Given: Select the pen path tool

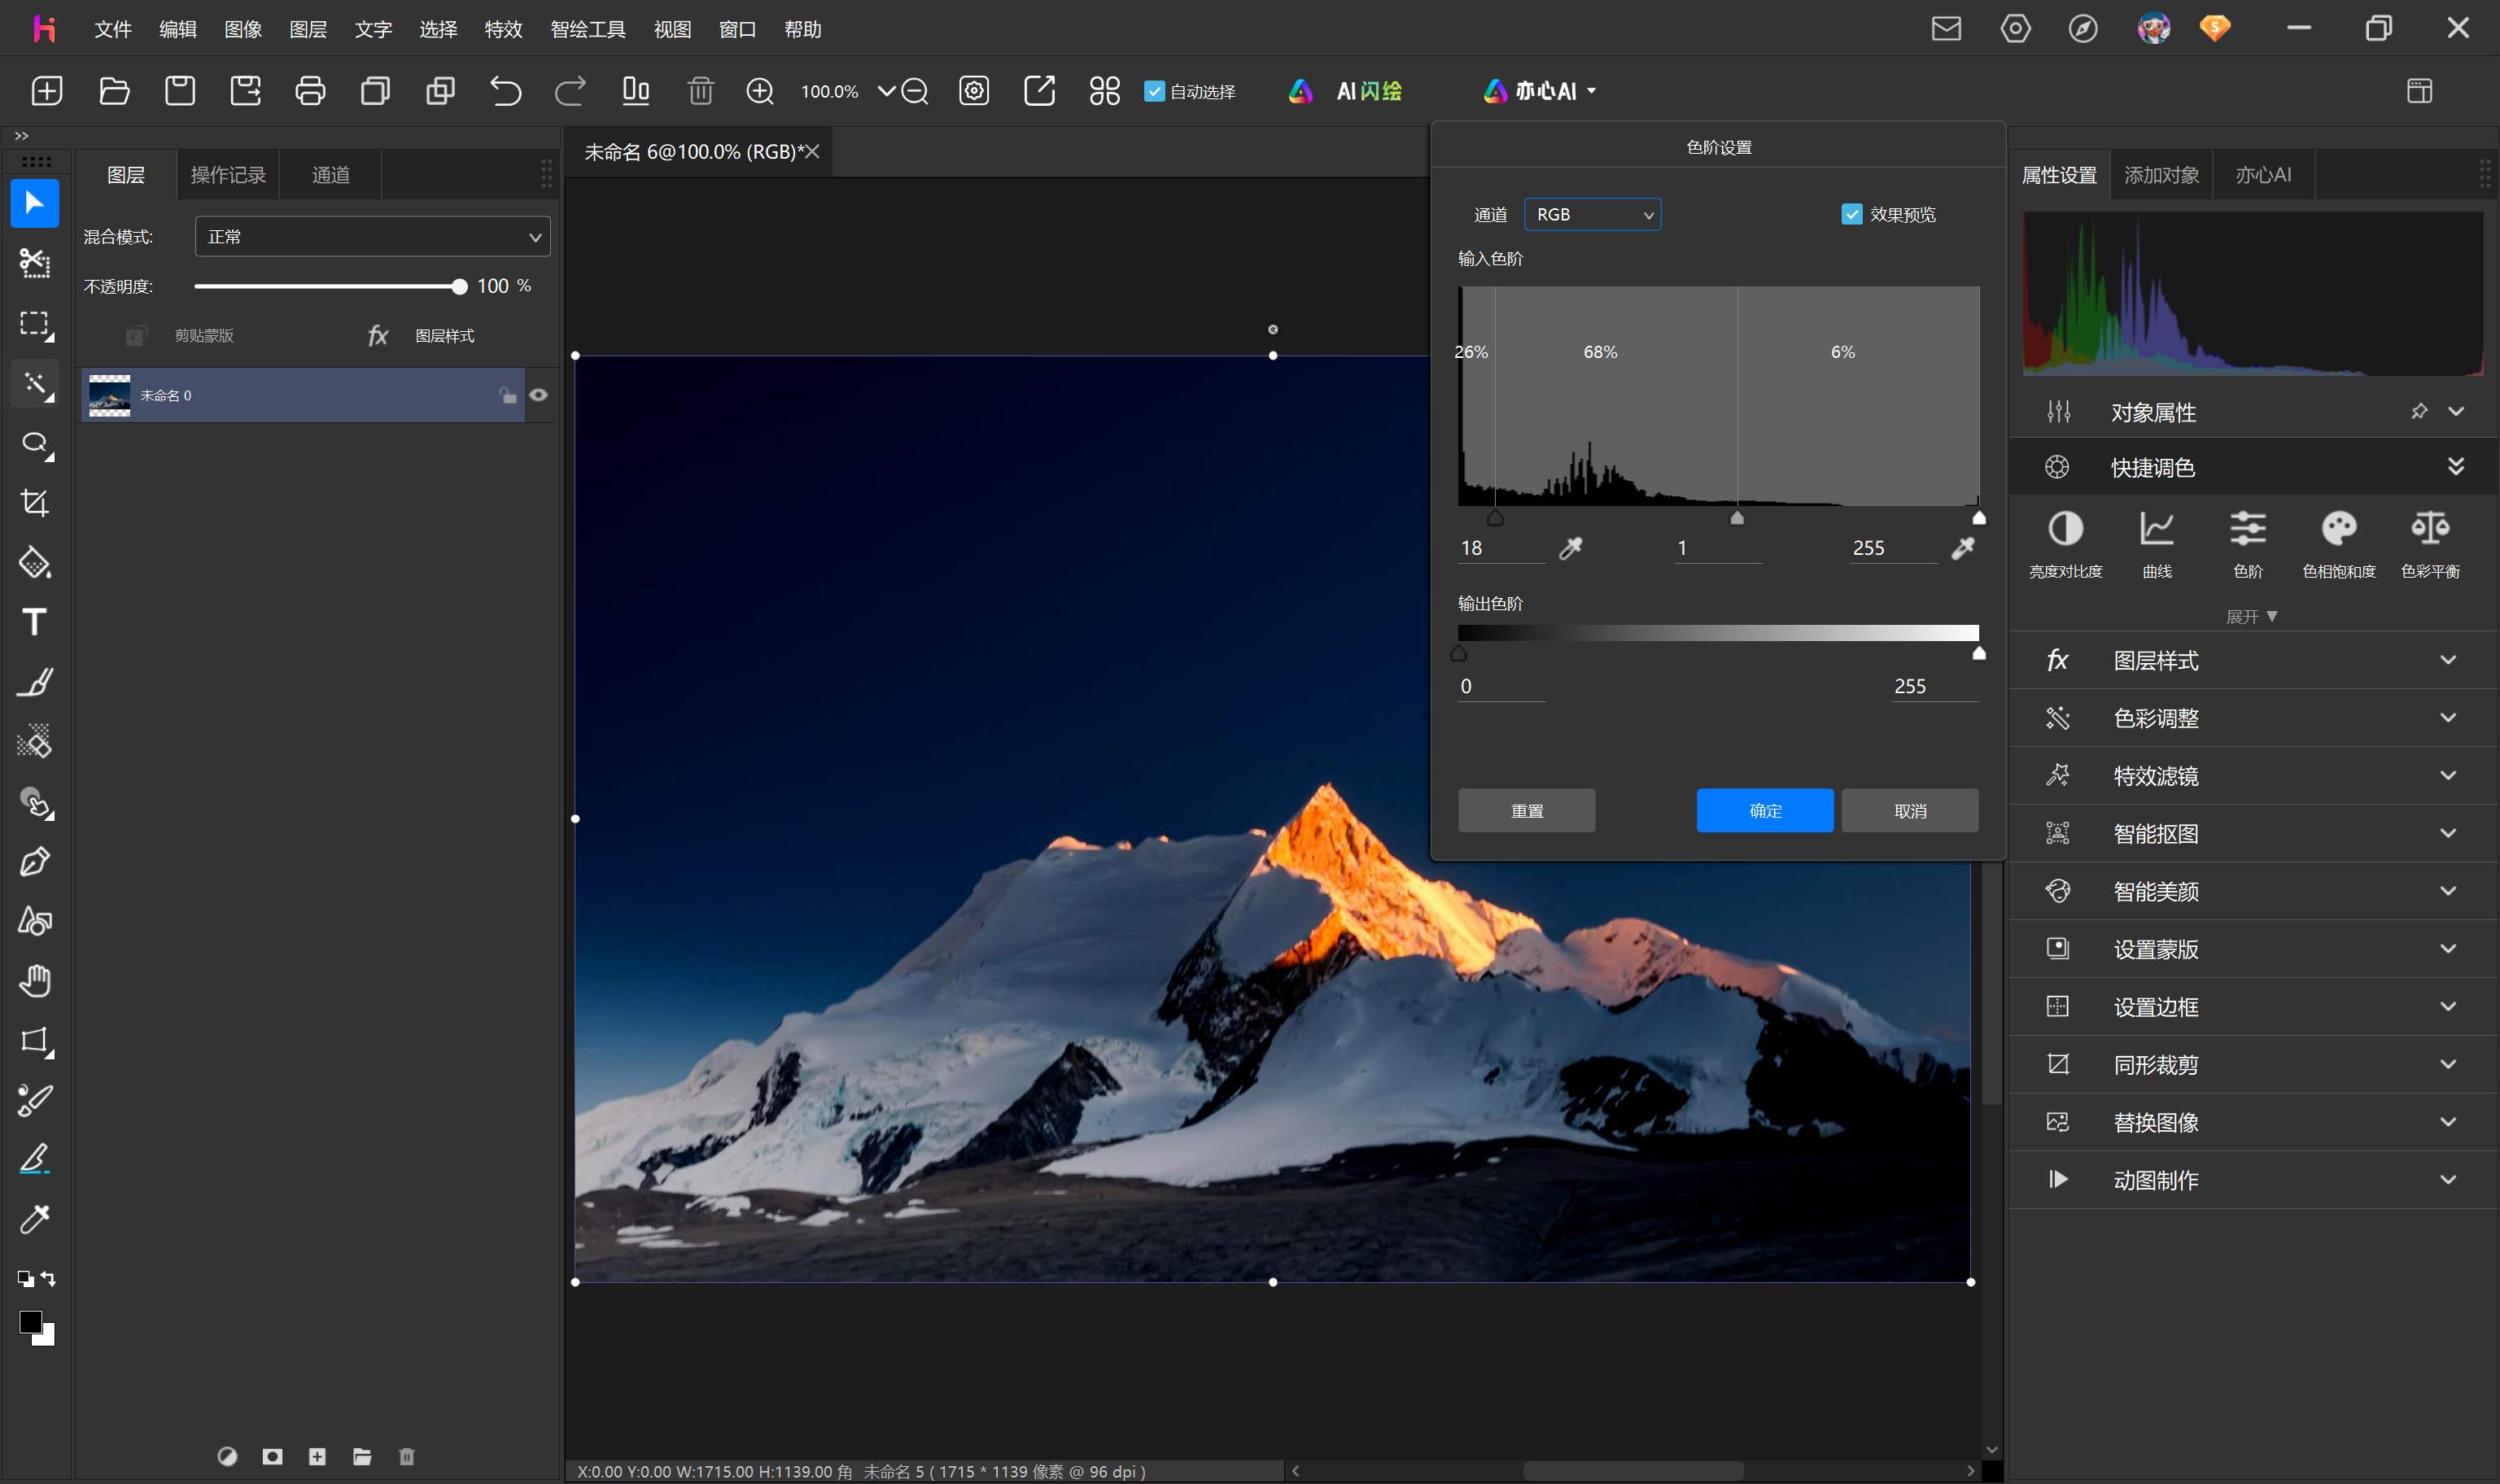Looking at the screenshot, I should 35,861.
